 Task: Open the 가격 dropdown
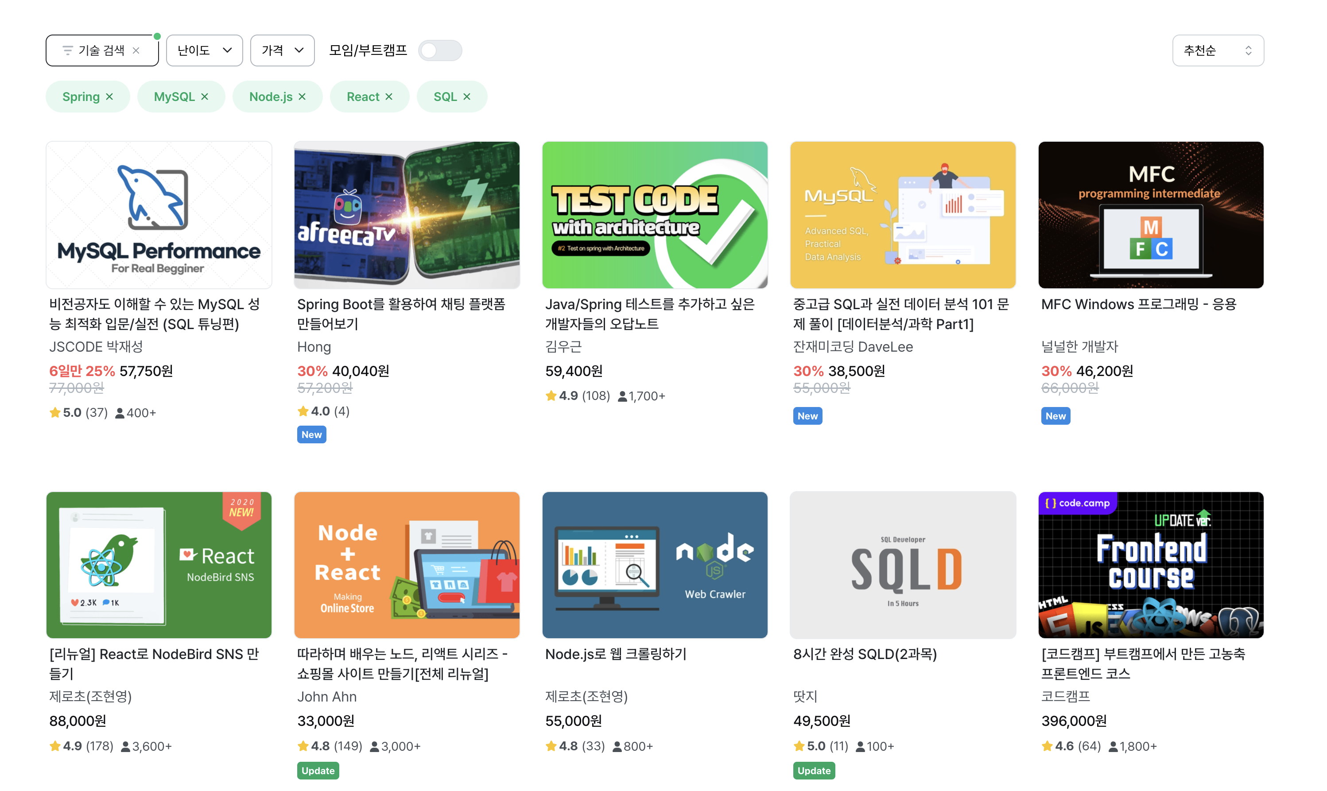pos(282,50)
